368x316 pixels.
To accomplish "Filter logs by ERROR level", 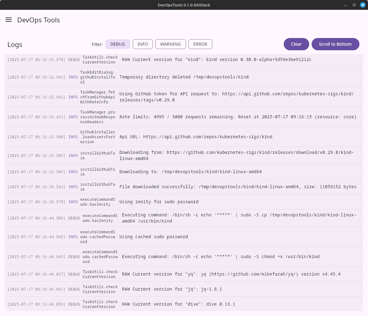I will click(x=200, y=44).
